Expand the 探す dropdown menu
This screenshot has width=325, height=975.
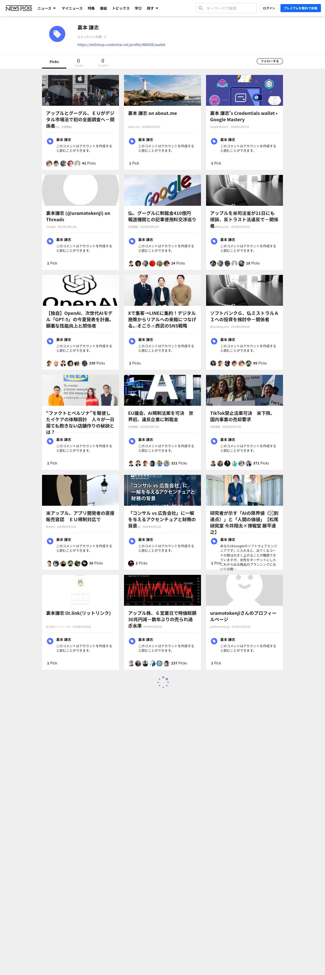point(152,8)
